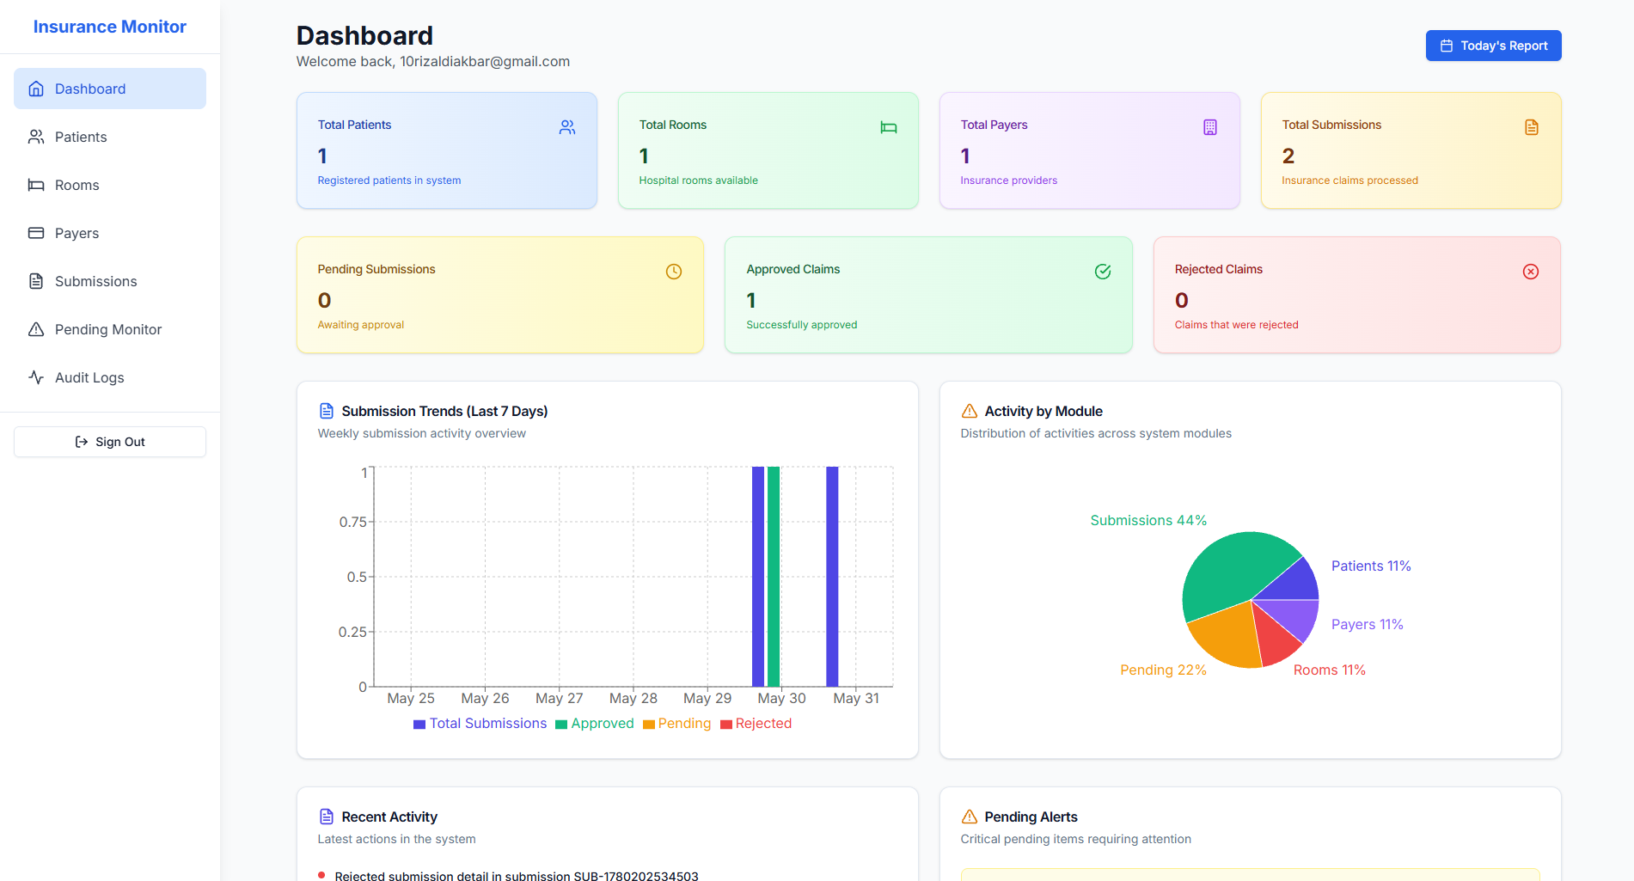The height and width of the screenshot is (881, 1634).
Task: Click the Insurance Monitor logo title
Action: click(110, 27)
